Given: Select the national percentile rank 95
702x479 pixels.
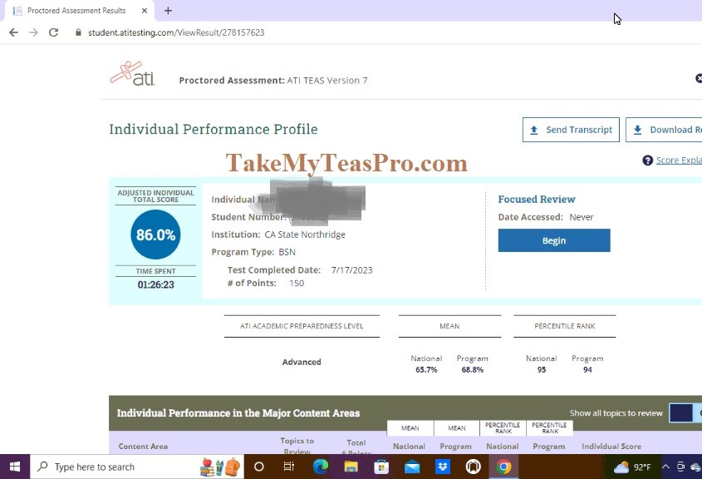Looking at the screenshot, I should point(542,370).
